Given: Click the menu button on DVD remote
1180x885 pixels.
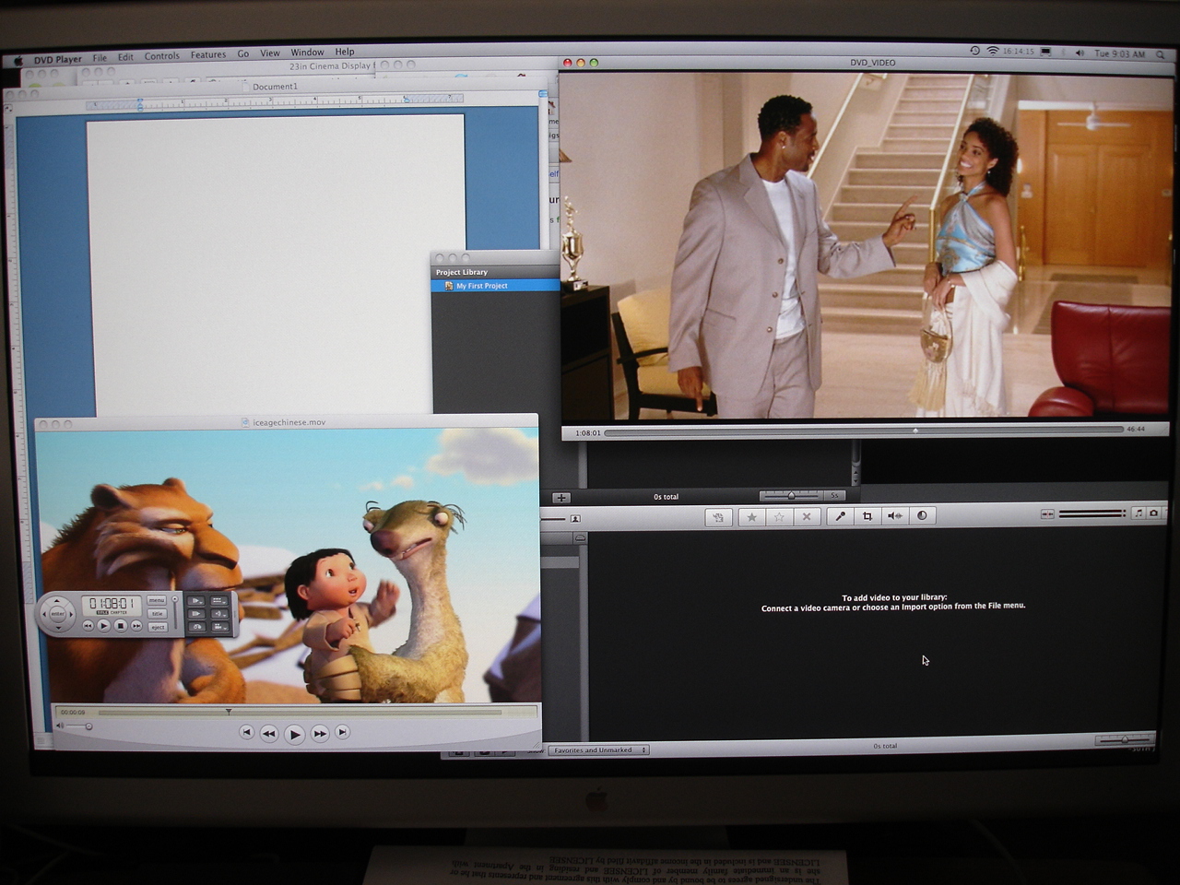Looking at the screenshot, I should pos(157,600).
